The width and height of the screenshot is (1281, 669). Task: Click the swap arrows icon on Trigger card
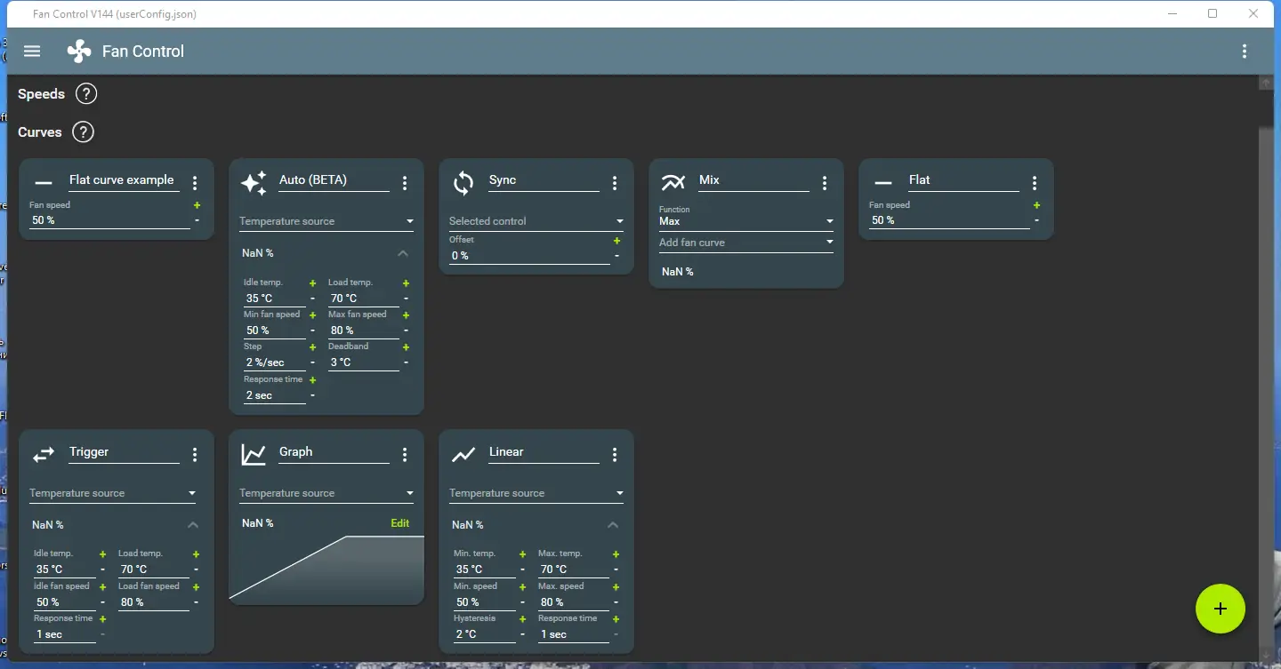coord(44,455)
